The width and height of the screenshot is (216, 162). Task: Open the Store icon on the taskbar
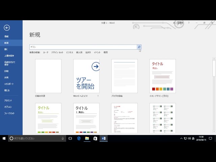[x=95, y=138]
